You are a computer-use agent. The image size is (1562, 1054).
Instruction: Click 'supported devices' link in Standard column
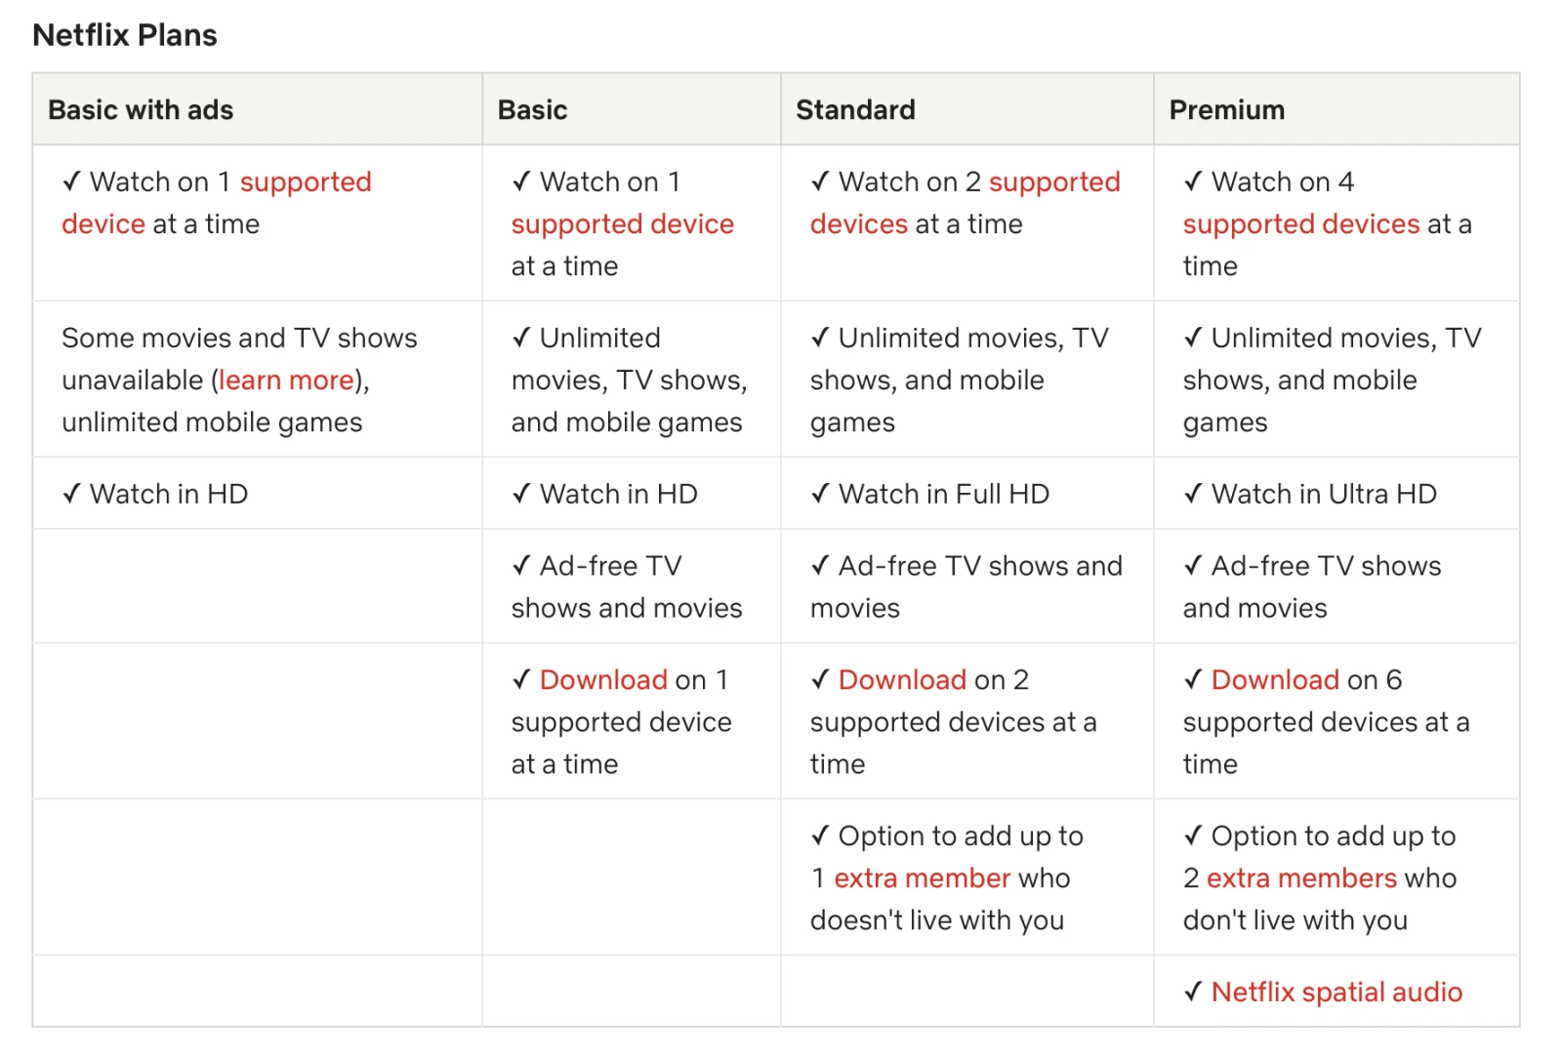1053,182
